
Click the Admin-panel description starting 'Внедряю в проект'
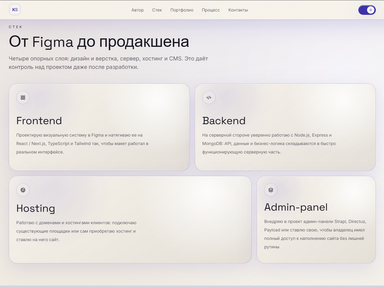(315, 234)
